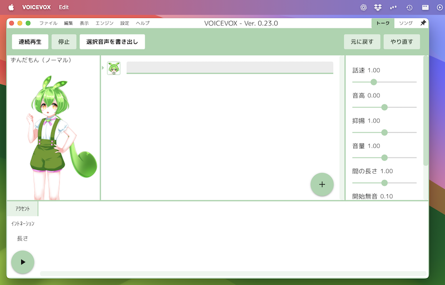Image resolution: width=445 pixels, height=285 pixels.
Task: Select the アクセント tab
Action: tap(23, 209)
